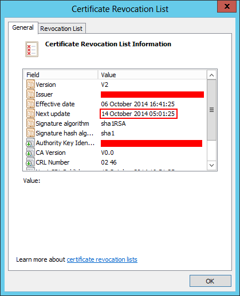Click the Signature algorithm field icon
This screenshot has width=240, height=296.
click(30, 123)
